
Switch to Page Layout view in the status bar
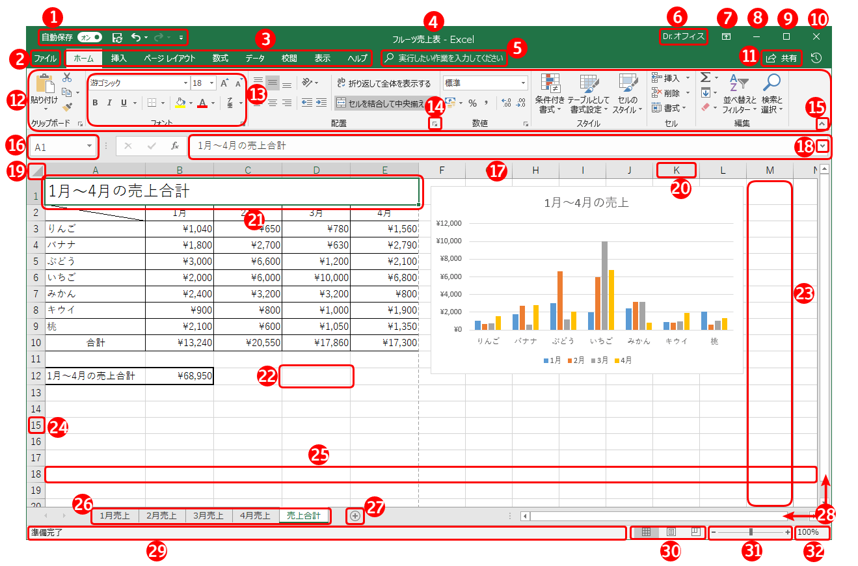coord(671,532)
